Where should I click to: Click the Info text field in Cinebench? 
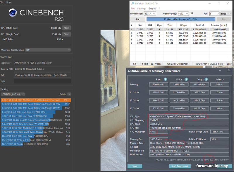tap(42, 81)
